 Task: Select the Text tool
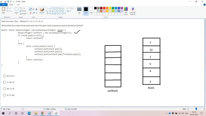click(36, 9)
